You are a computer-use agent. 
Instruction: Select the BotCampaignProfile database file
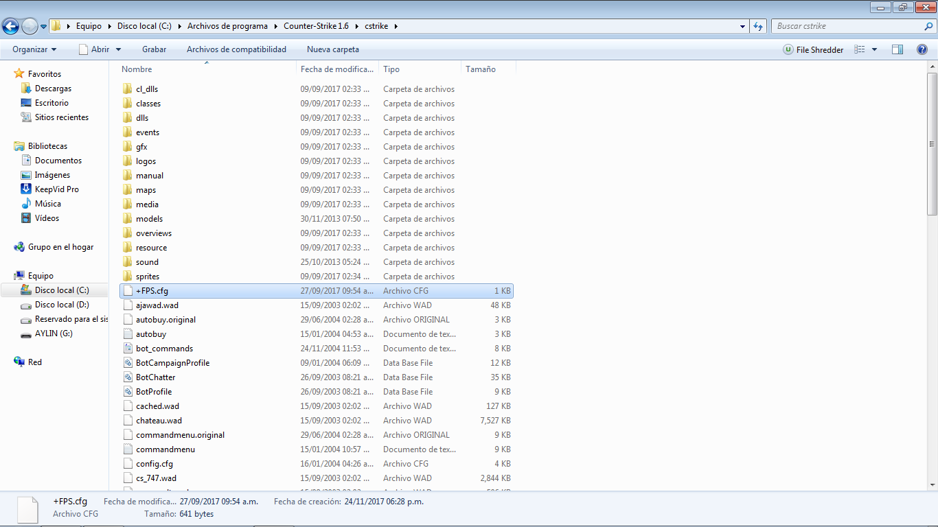click(x=172, y=363)
